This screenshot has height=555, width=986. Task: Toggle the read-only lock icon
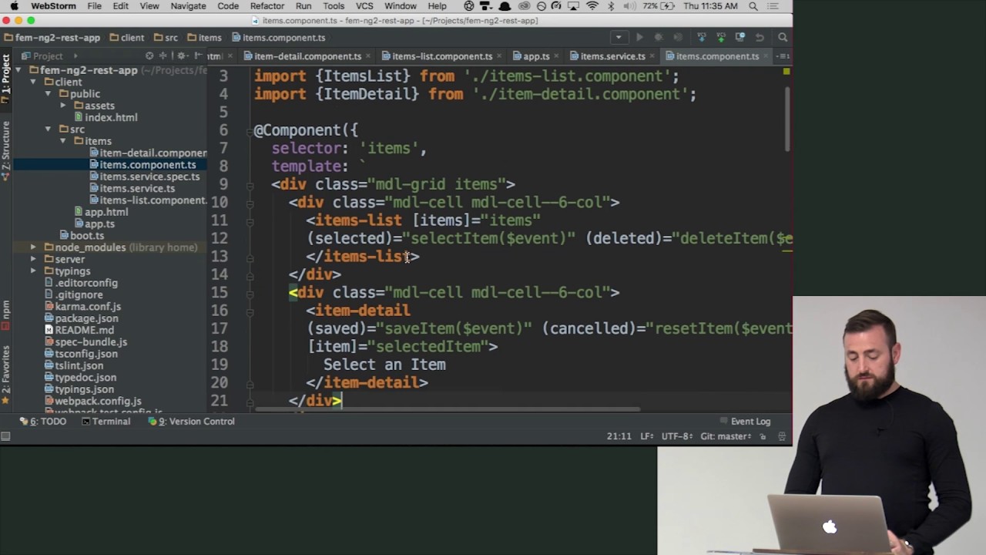point(763,436)
